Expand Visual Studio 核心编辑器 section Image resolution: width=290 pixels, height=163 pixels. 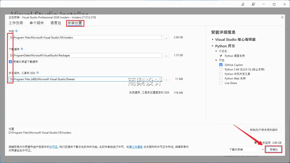point(213,39)
